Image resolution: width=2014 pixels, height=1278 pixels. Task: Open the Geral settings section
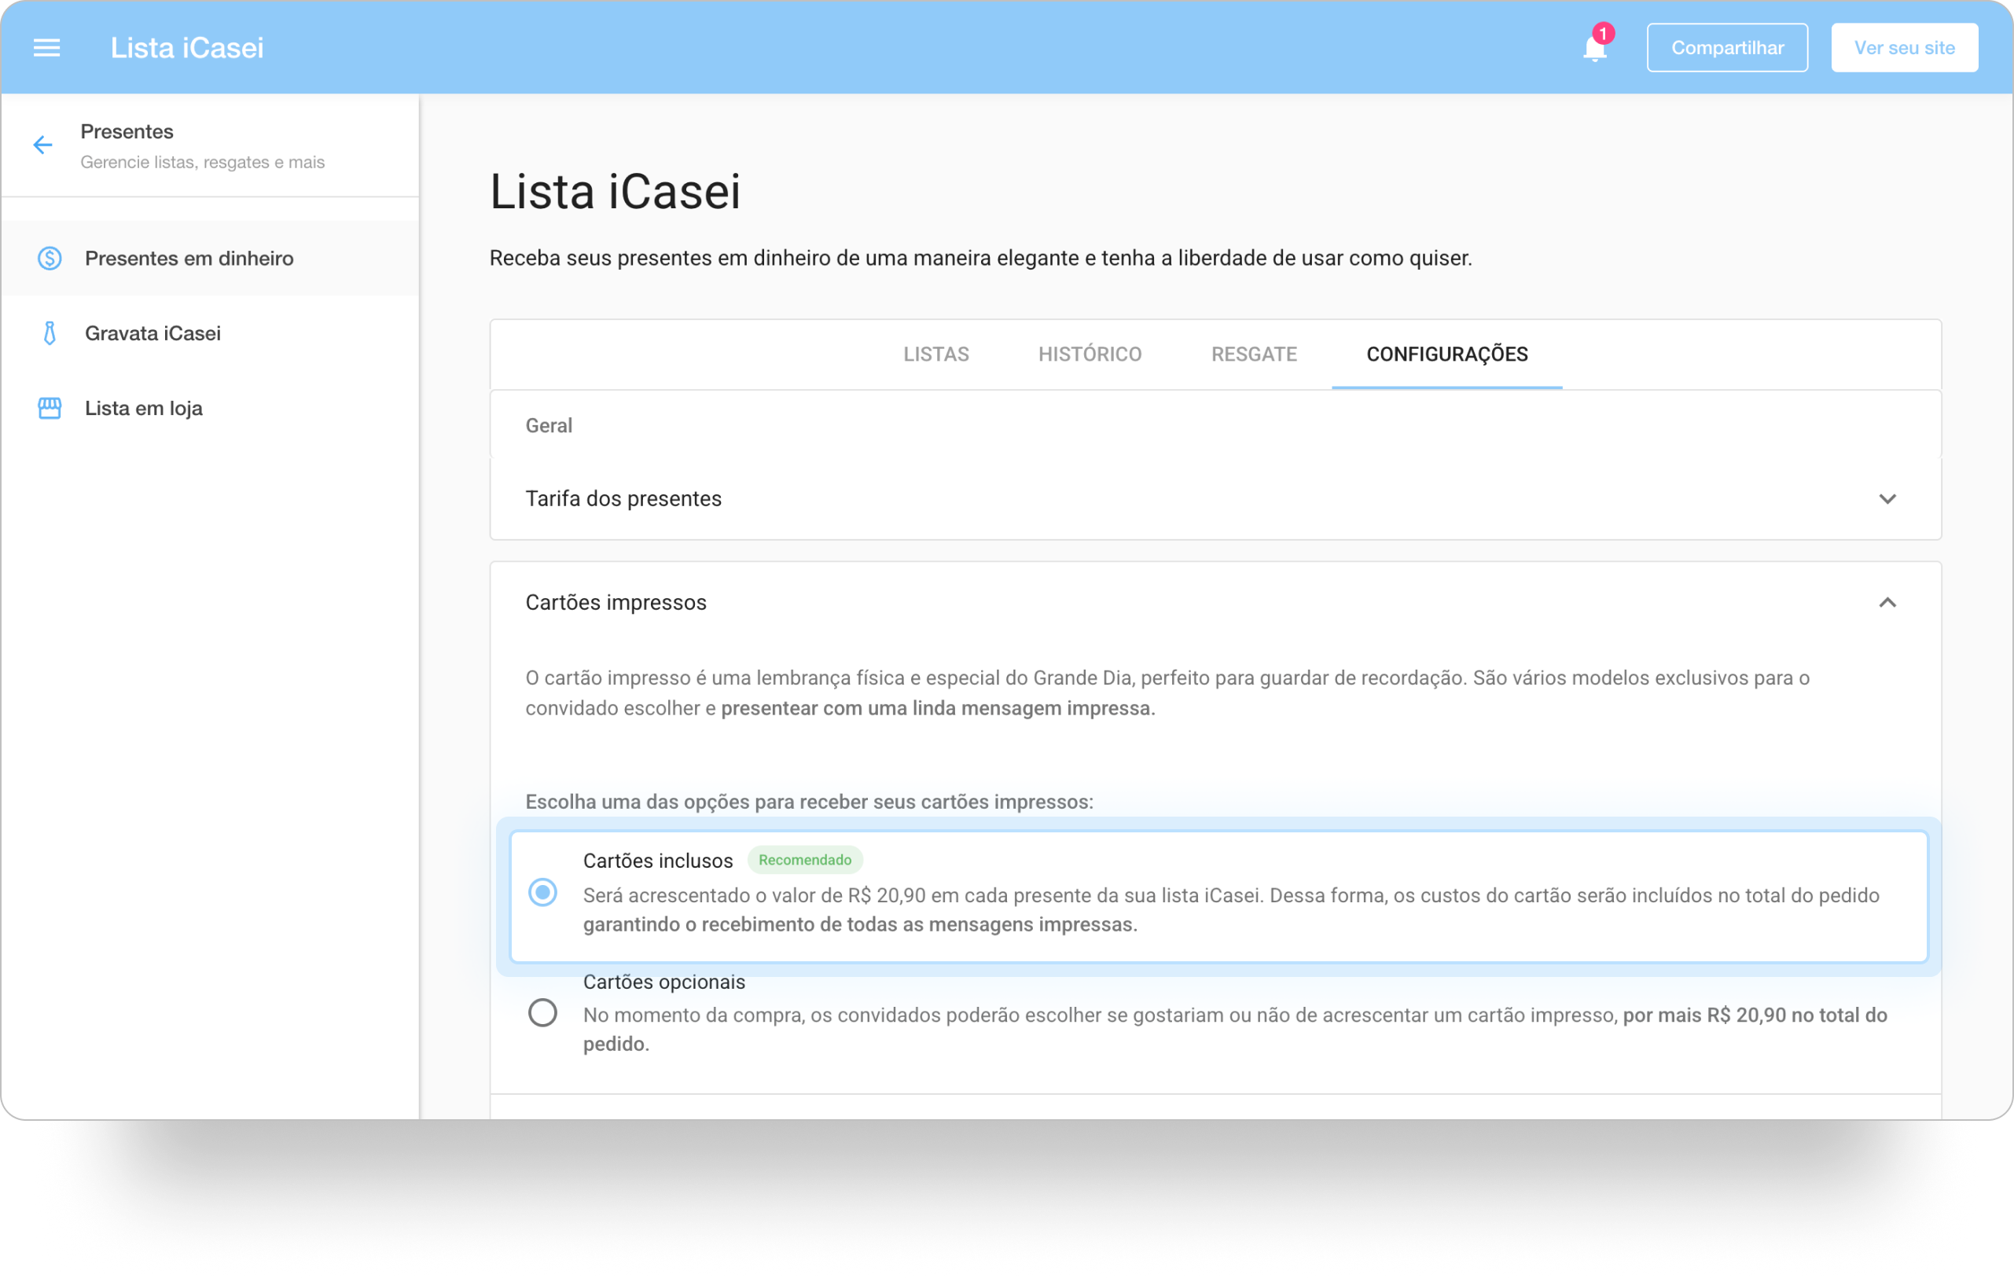[549, 425]
